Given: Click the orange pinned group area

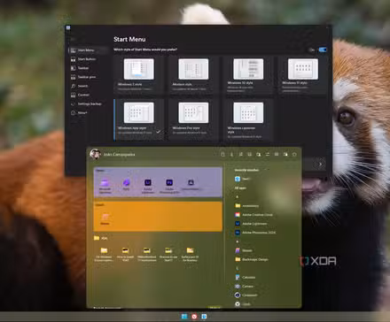Looking at the screenshot, I should (x=158, y=217).
